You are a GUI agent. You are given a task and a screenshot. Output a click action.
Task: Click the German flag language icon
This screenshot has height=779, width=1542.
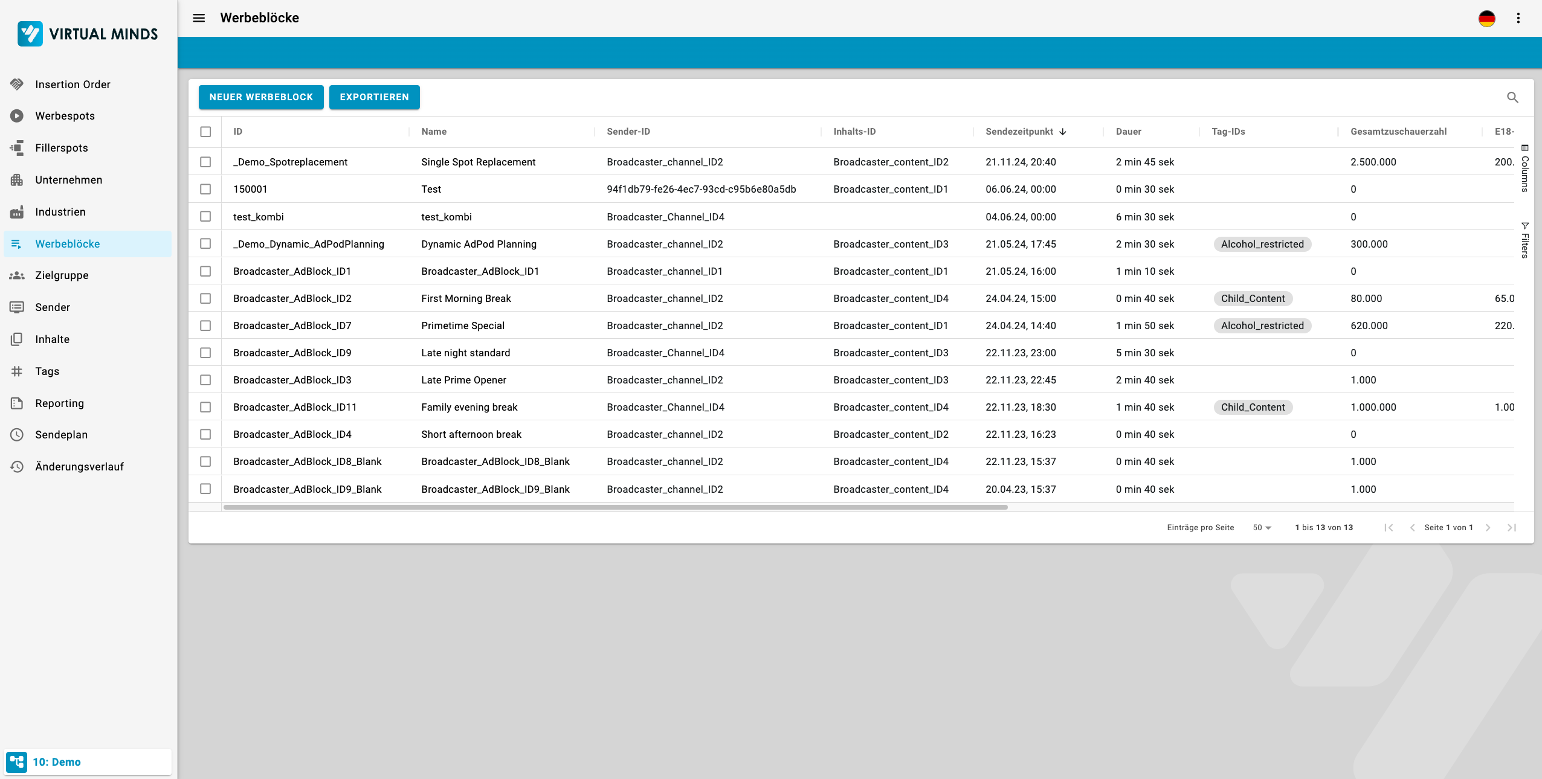point(1486,18)
